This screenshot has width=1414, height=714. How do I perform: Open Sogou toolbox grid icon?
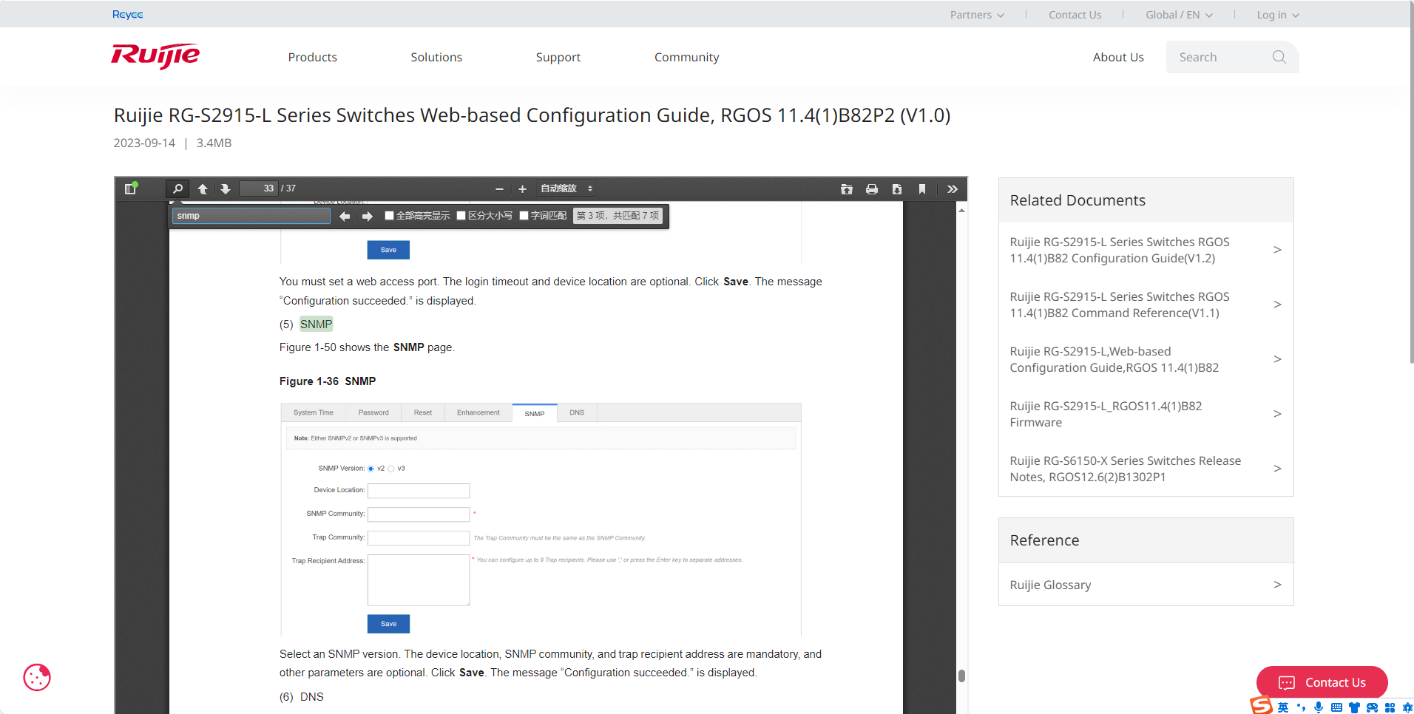click(x=1390, y=707)
